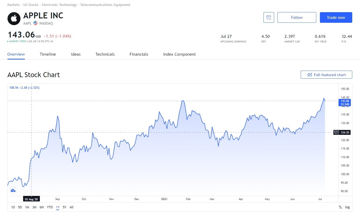Click the 108.94 +2.68 (+2.52%) chart readout
Image resolution: width=360 pixels, height=214 pixels.
coord(25,88)
